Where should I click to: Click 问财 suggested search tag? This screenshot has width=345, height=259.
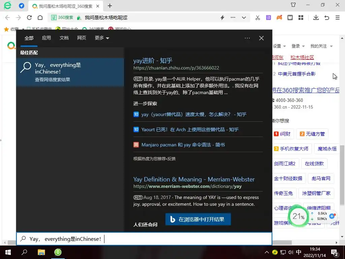click(x=283, y=134)
